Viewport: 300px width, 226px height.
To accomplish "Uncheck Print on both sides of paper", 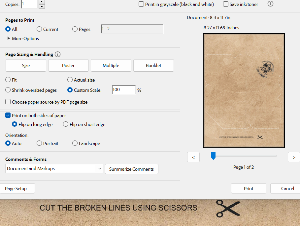I will (8, 115).
